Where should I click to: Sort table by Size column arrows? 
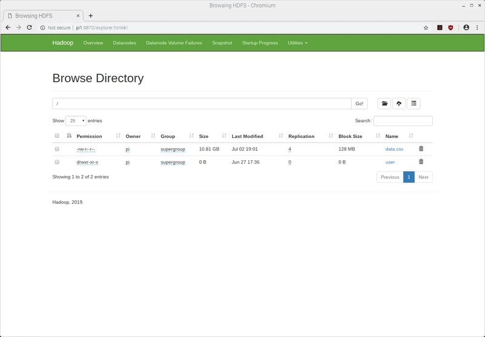click(x=224, y=135)
